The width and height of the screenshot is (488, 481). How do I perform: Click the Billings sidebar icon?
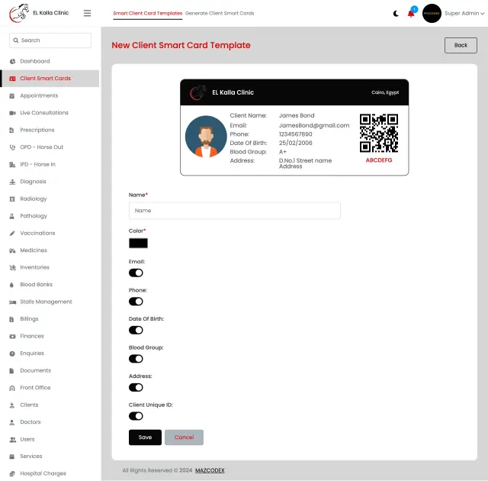[12, 319]
